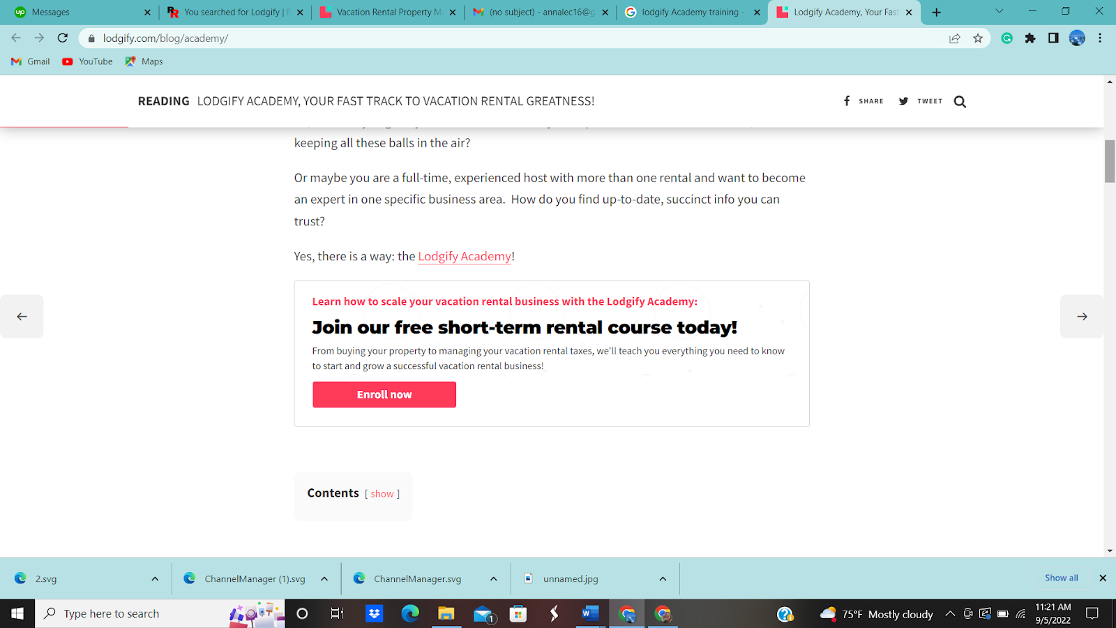Close the Messages tab
The width and height of the screenshot is (1116, 628).
[147, 13]
